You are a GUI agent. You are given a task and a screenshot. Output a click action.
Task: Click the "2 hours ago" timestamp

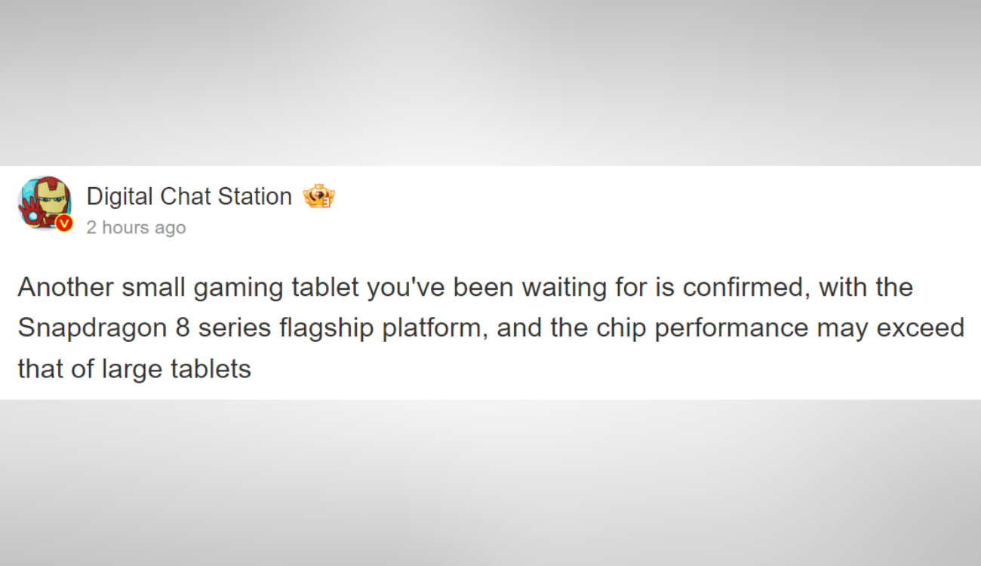[136, 228]
